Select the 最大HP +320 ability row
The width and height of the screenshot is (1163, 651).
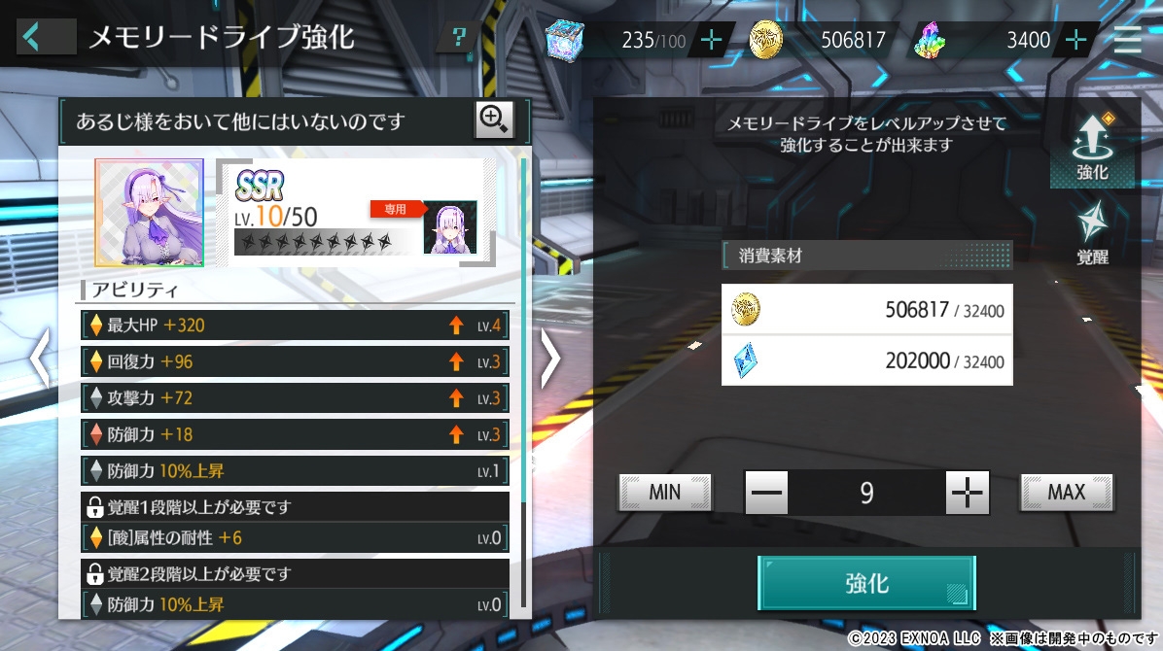296,325
